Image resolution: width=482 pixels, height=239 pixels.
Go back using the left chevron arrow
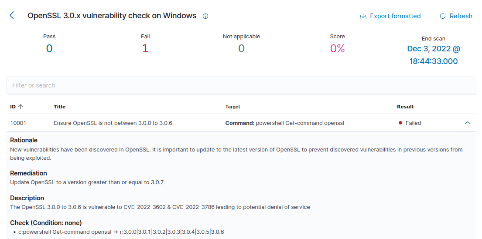point(12,16)
